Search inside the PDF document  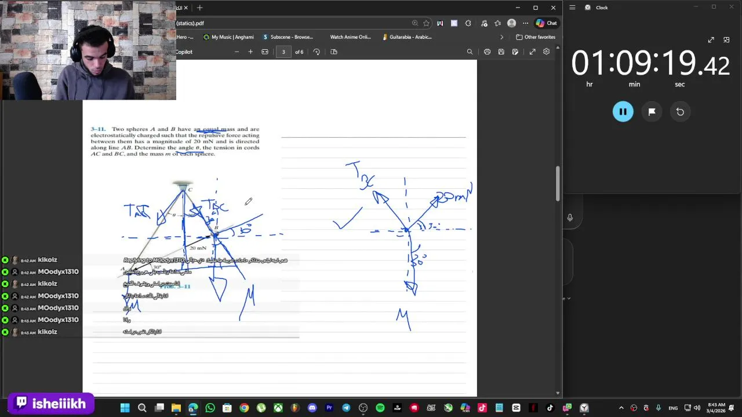click(x=470, y=52)
